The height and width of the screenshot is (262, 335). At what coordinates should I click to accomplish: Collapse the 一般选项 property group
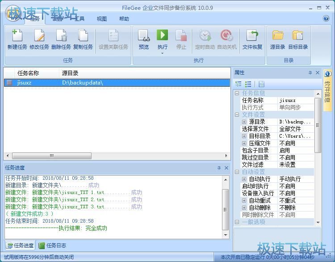coord(237,222)
